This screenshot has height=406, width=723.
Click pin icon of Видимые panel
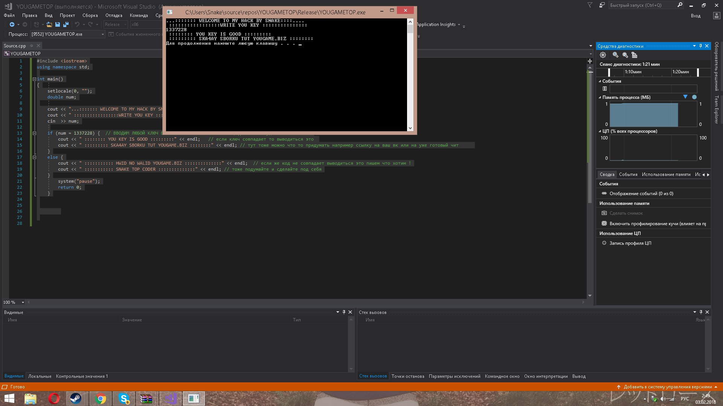point(344,312)
